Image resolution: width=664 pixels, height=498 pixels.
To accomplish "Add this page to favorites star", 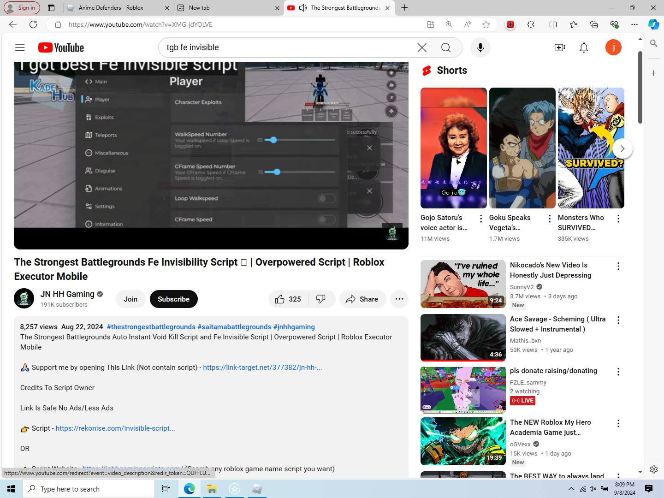I will pos(486,24).
